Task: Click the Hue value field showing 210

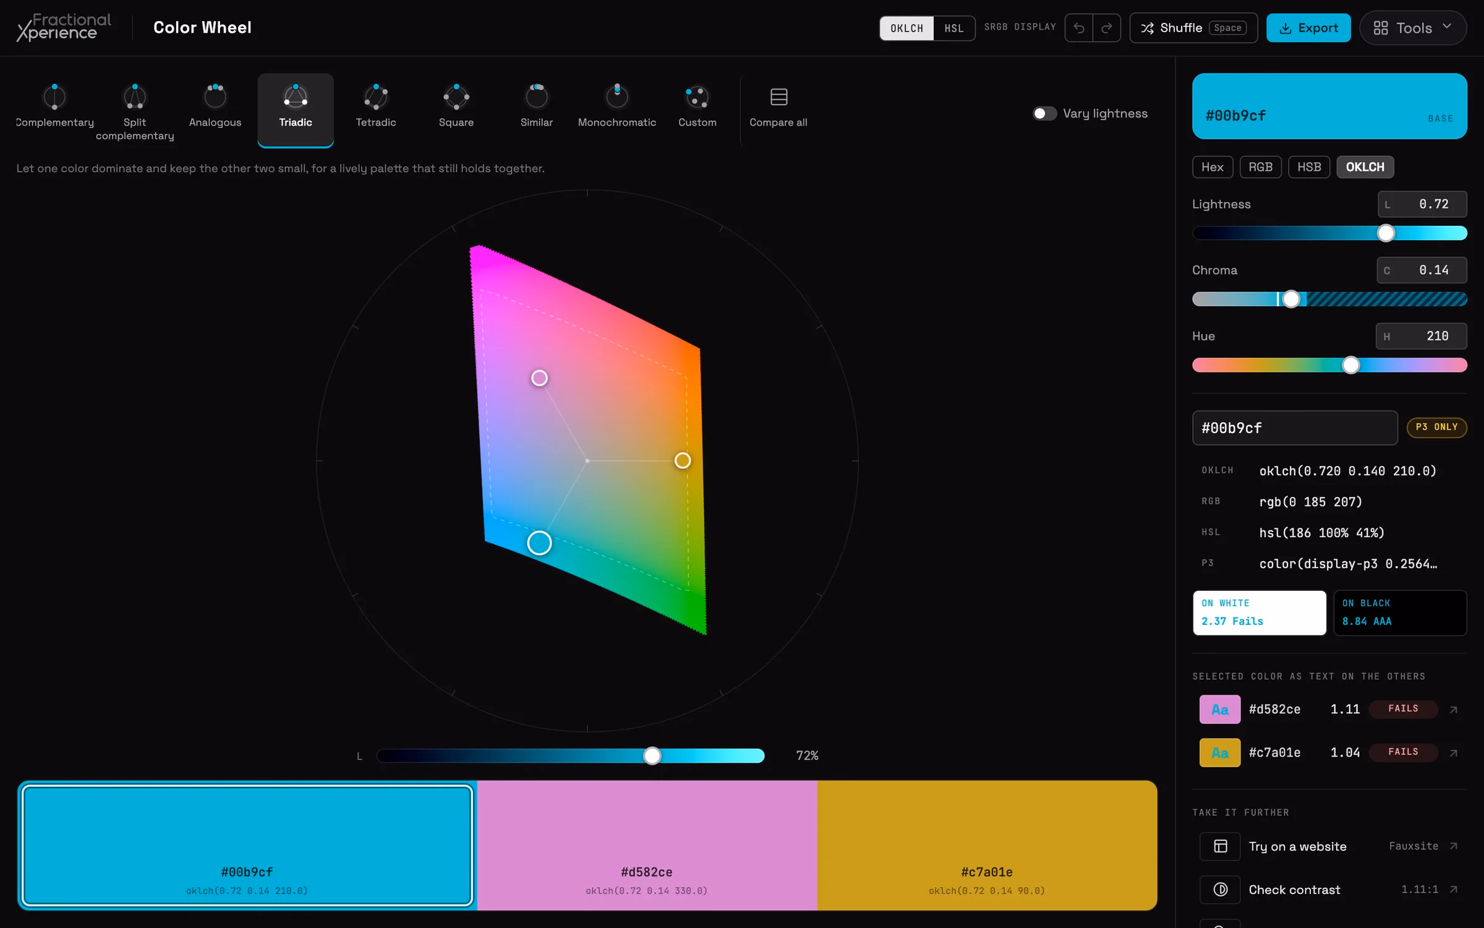Action: click(x=1421, y=336)
